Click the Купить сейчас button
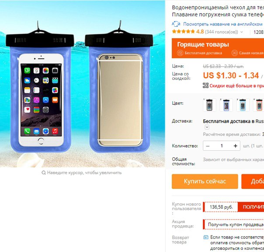Viewport: 264px width, 252px height. click(205, 181)
